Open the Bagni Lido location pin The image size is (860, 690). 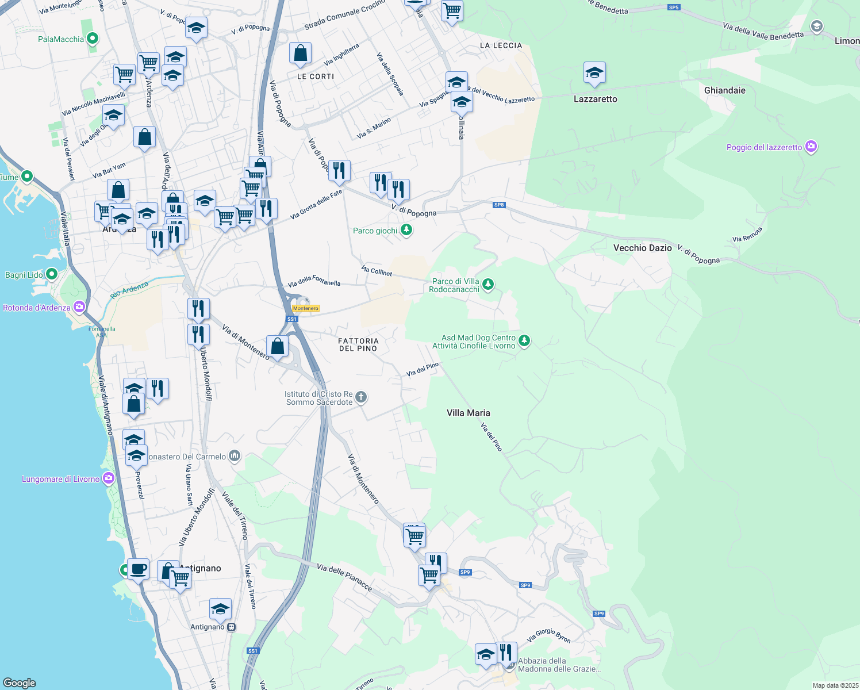[52, 274]
